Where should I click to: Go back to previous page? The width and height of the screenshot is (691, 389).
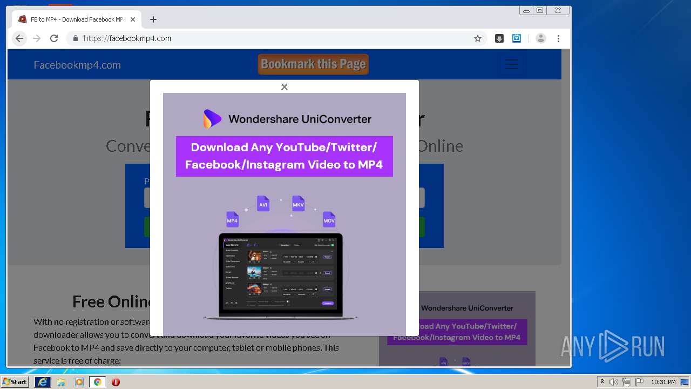click(19, 38)
